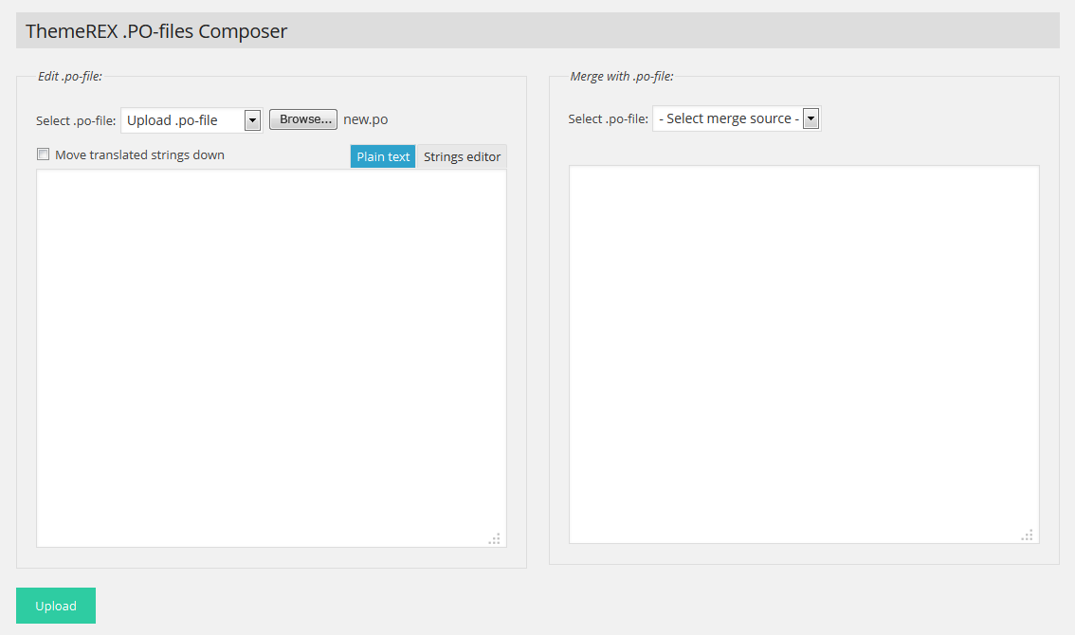Open the "Upload .po-file" dropdown arrow
Viewport: 1075px width, 635px height.
click(x=252, y=119)
